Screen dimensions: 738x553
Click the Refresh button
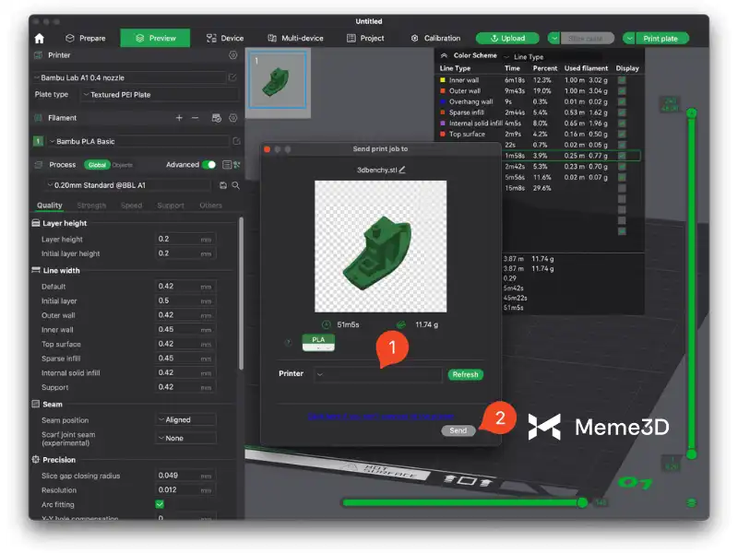click(465, 374)
